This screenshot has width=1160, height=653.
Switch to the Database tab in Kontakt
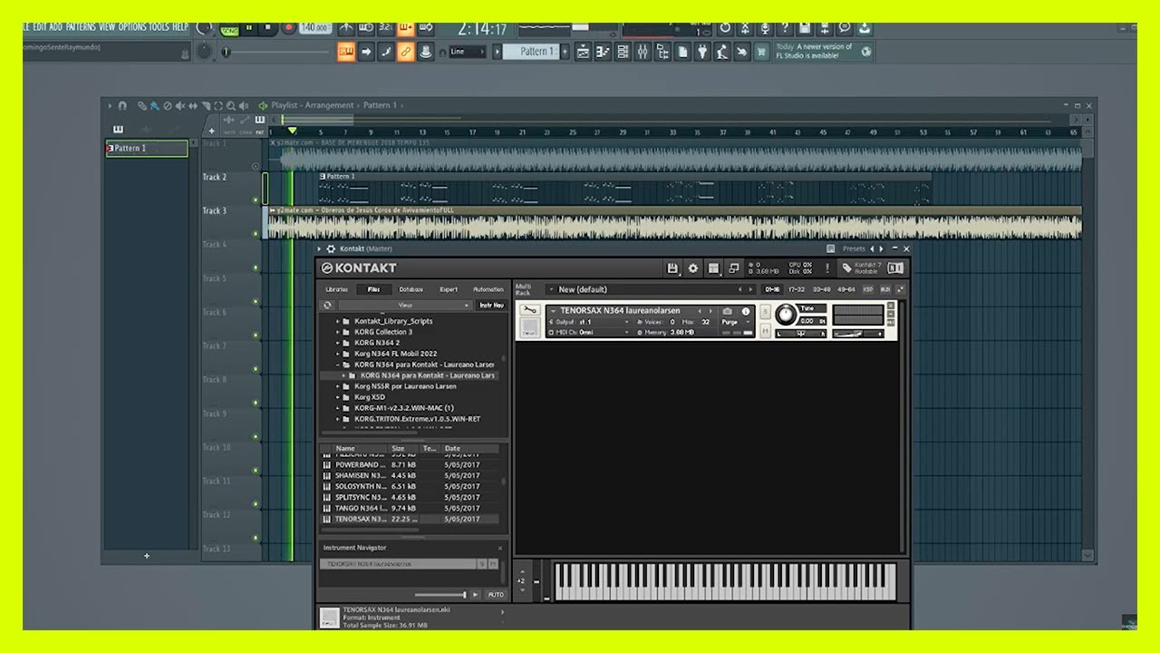[411, 289]
